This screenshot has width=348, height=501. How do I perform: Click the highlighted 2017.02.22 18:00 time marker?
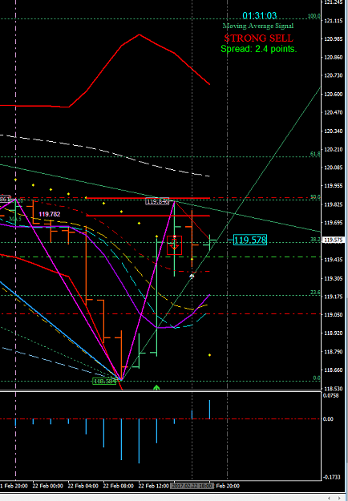(x=192, y=486)
